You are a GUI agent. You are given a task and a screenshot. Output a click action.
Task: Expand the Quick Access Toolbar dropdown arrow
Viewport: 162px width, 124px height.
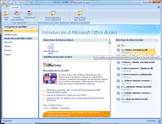point(31,3)
